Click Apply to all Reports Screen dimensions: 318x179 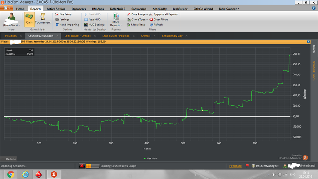click(x=164, y=15)
